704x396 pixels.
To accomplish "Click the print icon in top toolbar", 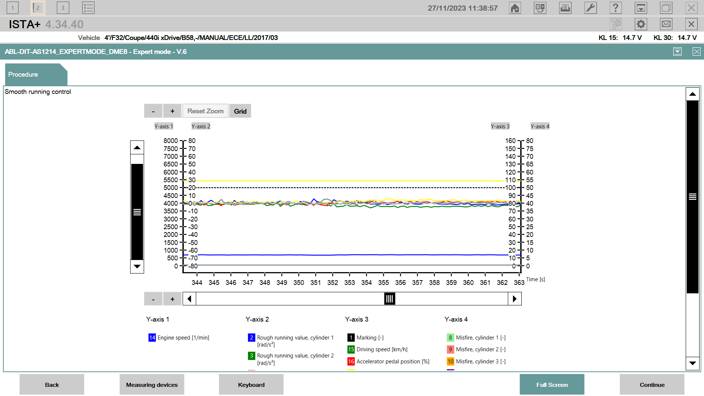I will tap(565, 8).
